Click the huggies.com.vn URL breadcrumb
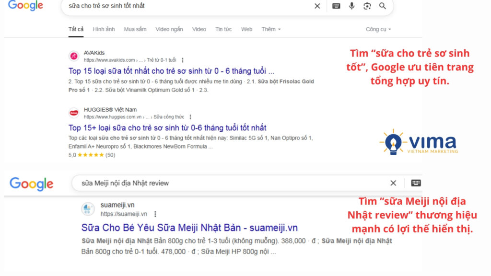 tap(134, 117)
